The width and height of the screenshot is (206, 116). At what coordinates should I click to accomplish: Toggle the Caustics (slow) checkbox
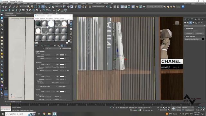(x=57, y=87)
